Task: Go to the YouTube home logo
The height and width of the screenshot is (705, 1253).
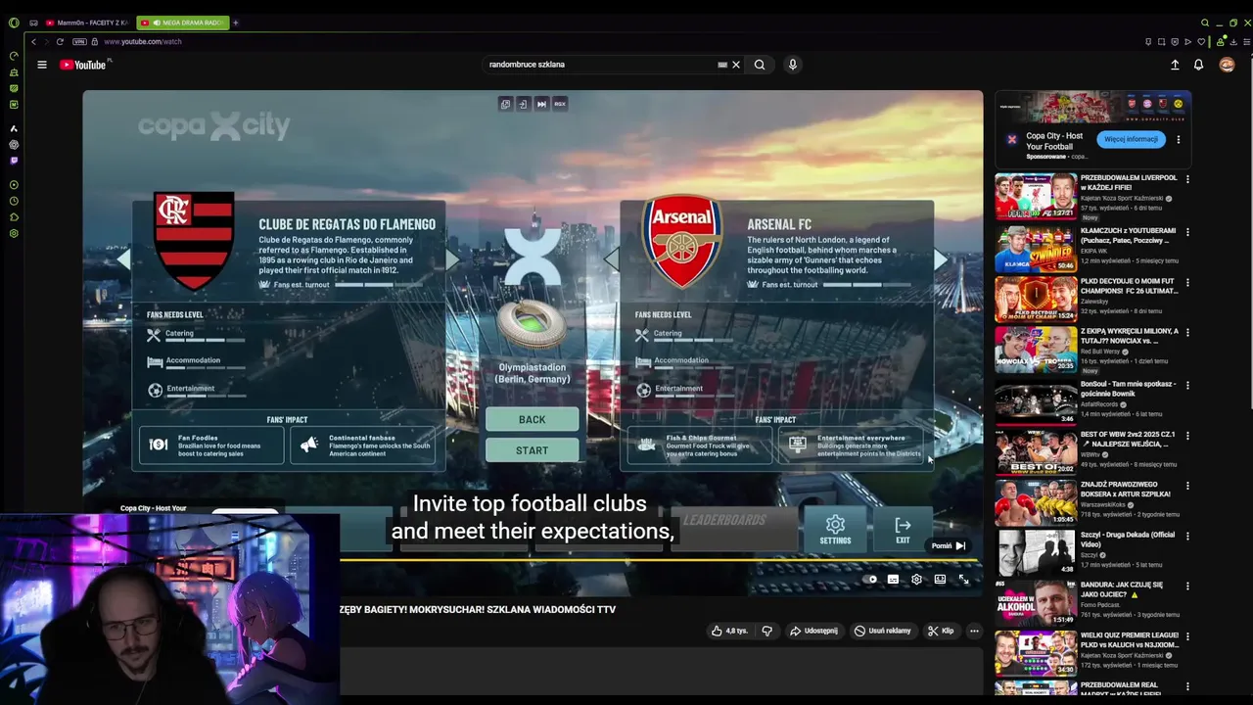Action: [x=82, y=65]
